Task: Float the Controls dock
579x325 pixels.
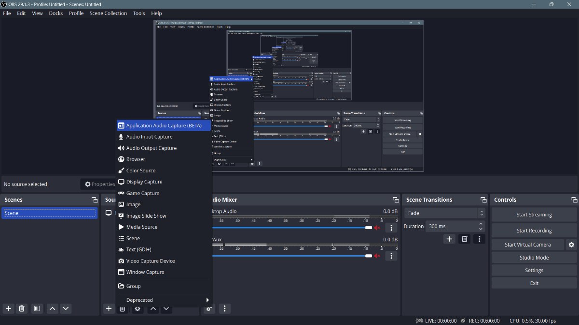Action: [x=574, y=200]
